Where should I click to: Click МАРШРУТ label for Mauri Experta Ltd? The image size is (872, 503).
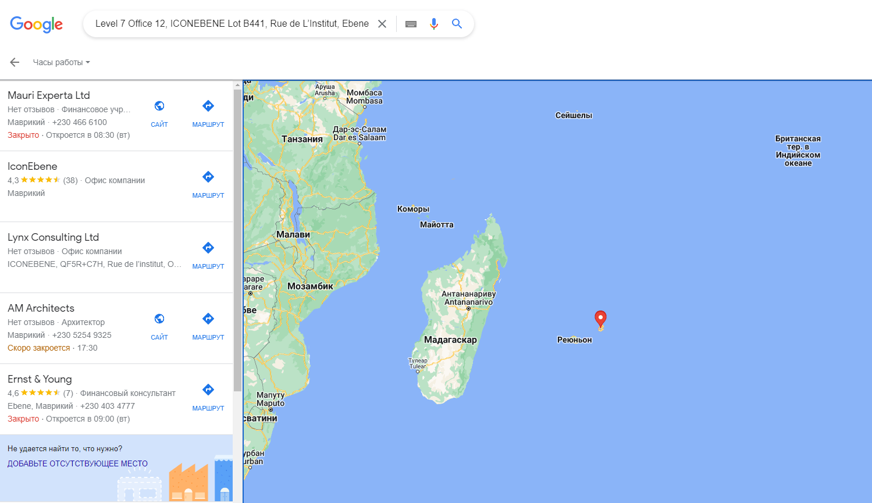click(208, 124)
